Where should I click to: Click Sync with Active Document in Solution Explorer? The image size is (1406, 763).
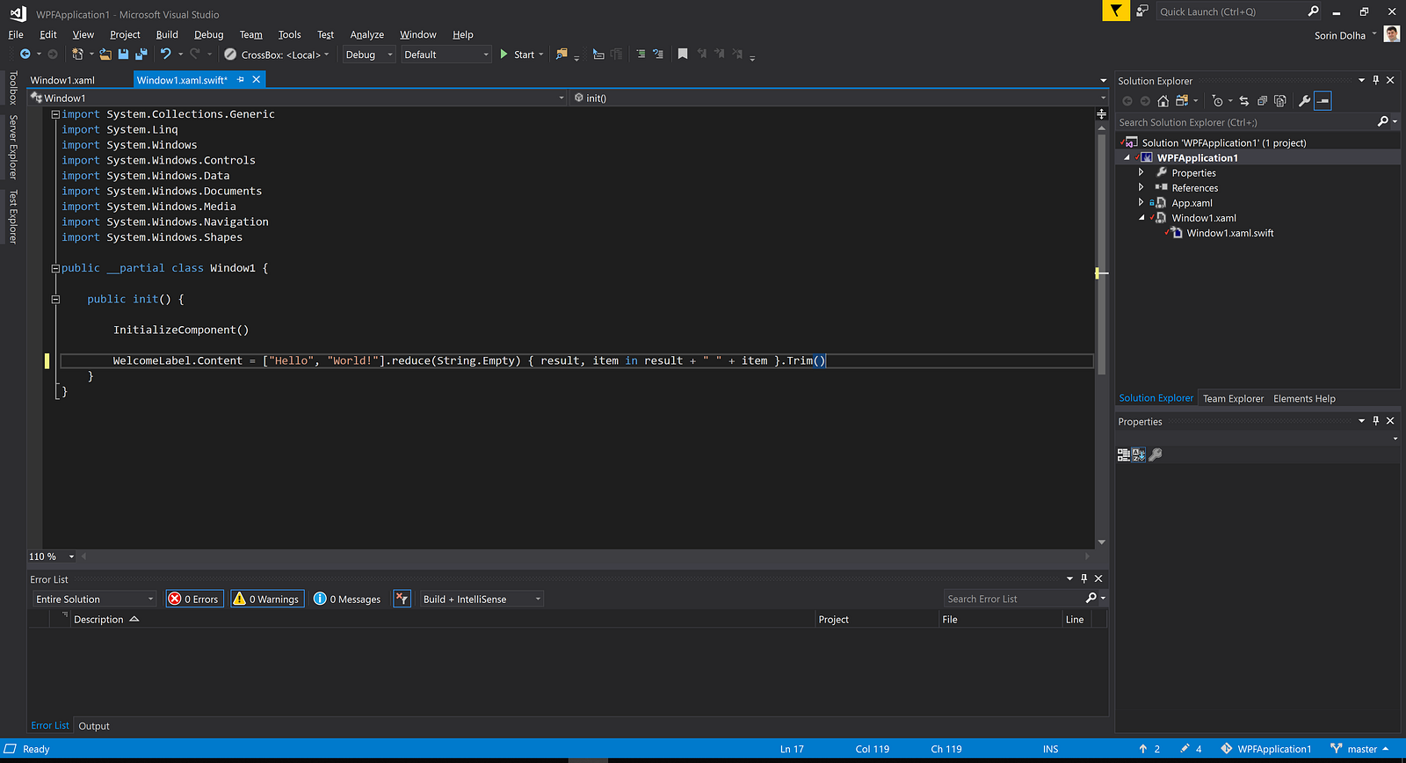click(1243, 101)
